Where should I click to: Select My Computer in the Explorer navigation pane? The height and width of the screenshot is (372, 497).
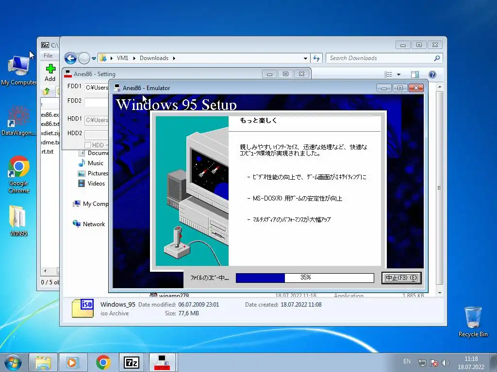(x=91, y=204)
